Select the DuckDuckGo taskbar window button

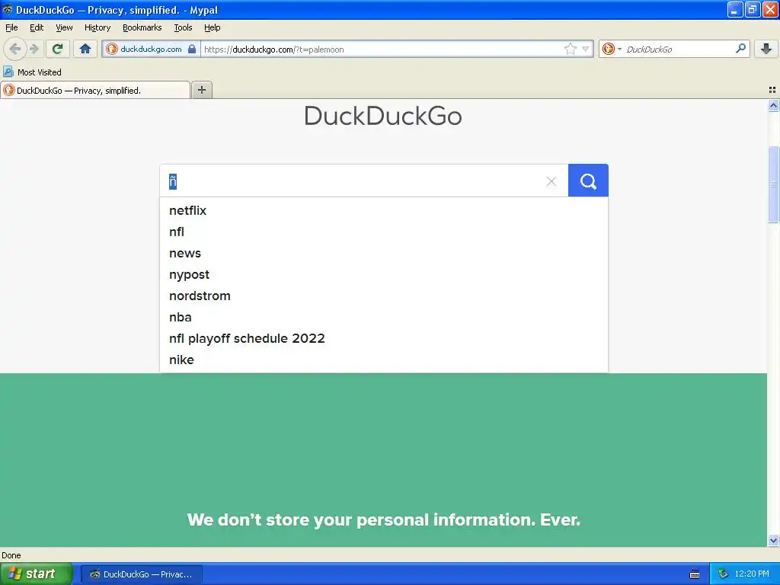click(141, 574)
